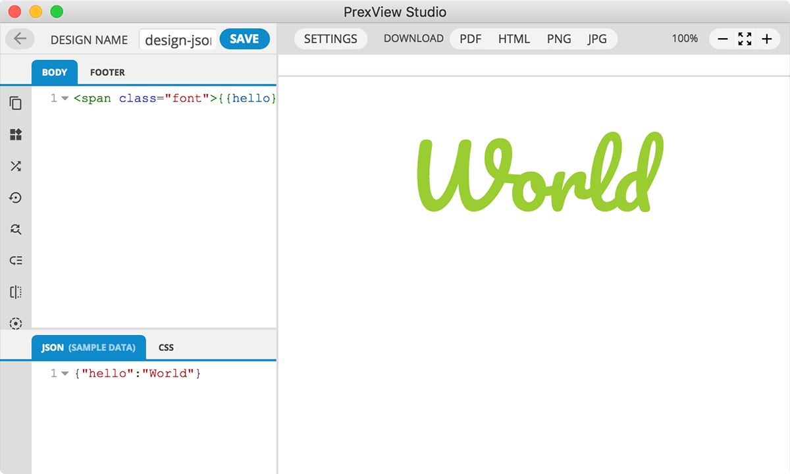Viewport: 790px width, 474px height.
Task: Click the zoom increase plus control
Action: coord(766,39)
